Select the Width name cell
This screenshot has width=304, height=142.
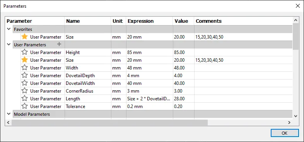click(x=88, y=68)
